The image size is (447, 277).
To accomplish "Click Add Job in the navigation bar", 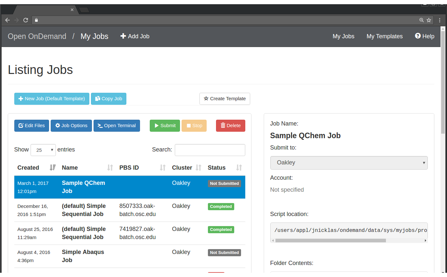I will coord(135,36).
